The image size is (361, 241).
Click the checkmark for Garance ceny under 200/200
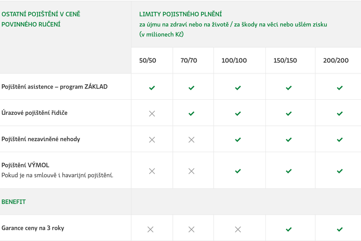coord(340,229)
